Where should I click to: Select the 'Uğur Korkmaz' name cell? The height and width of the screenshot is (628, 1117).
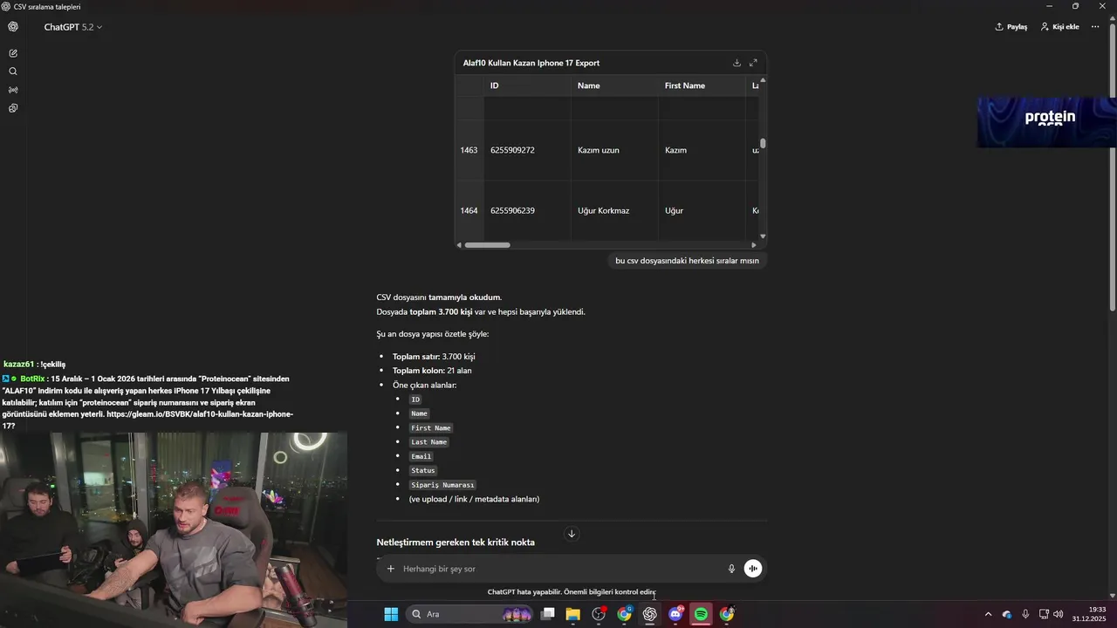click(614, 210)
